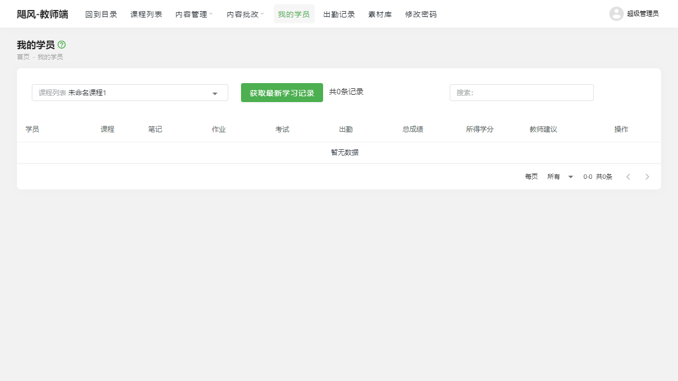Click the 超级管理员 account label
The image size is (678, 381).
coord(643,14)
